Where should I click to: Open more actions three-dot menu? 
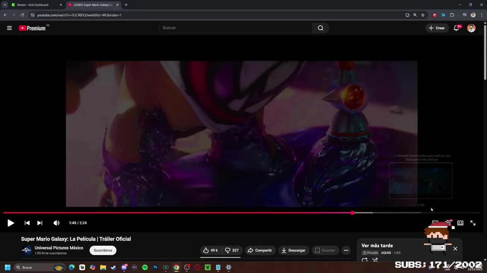(x=346, y=250)
